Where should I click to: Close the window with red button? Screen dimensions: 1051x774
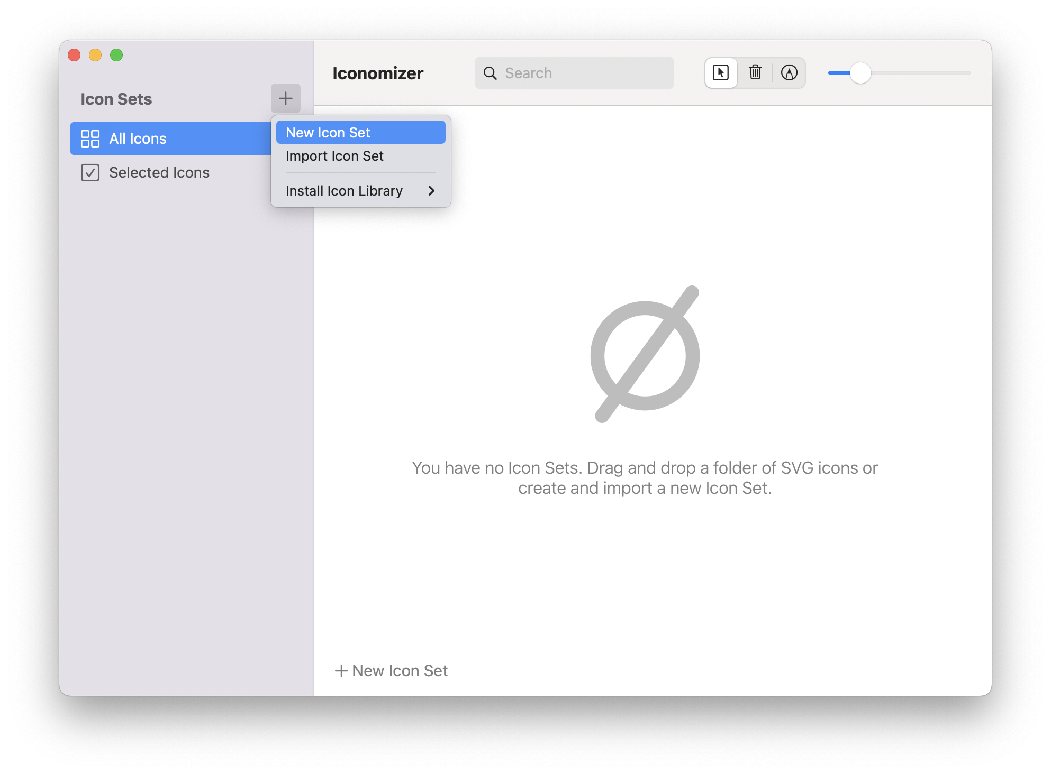pyautogui.click(x=74, y=55)
